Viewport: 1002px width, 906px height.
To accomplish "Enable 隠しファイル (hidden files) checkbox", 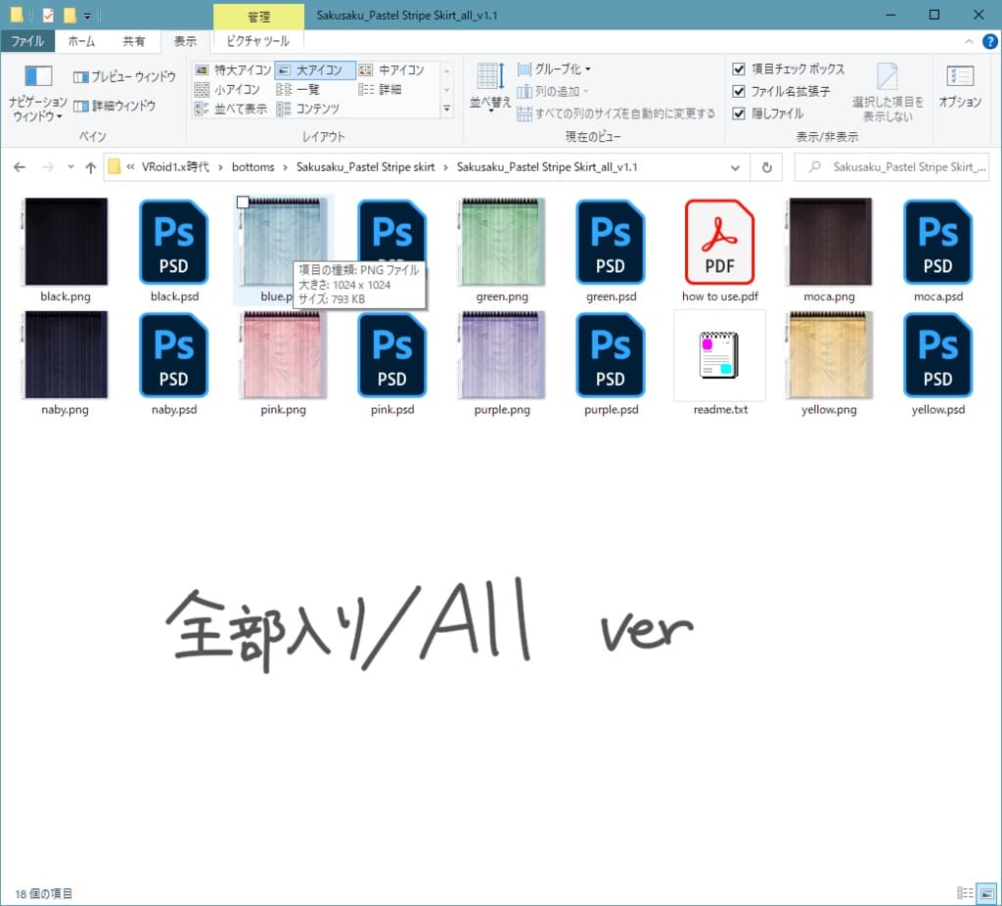I will pos(740,112).
